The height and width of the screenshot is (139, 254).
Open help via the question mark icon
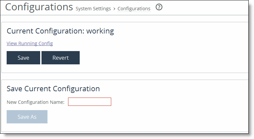coord(159,7)
